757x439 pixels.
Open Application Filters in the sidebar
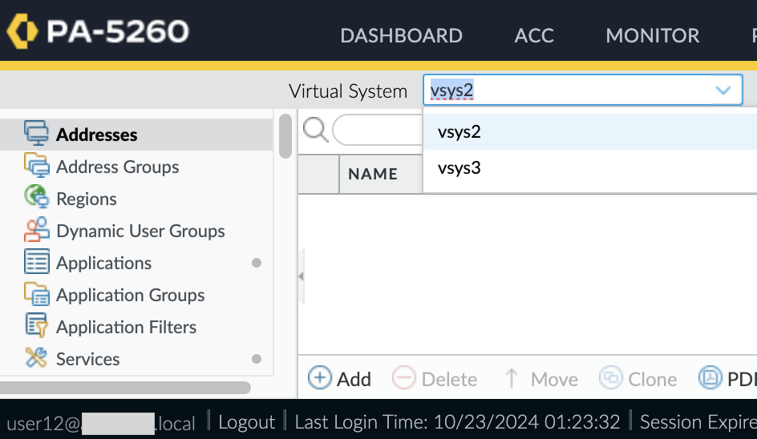click(x=126, y=327)
